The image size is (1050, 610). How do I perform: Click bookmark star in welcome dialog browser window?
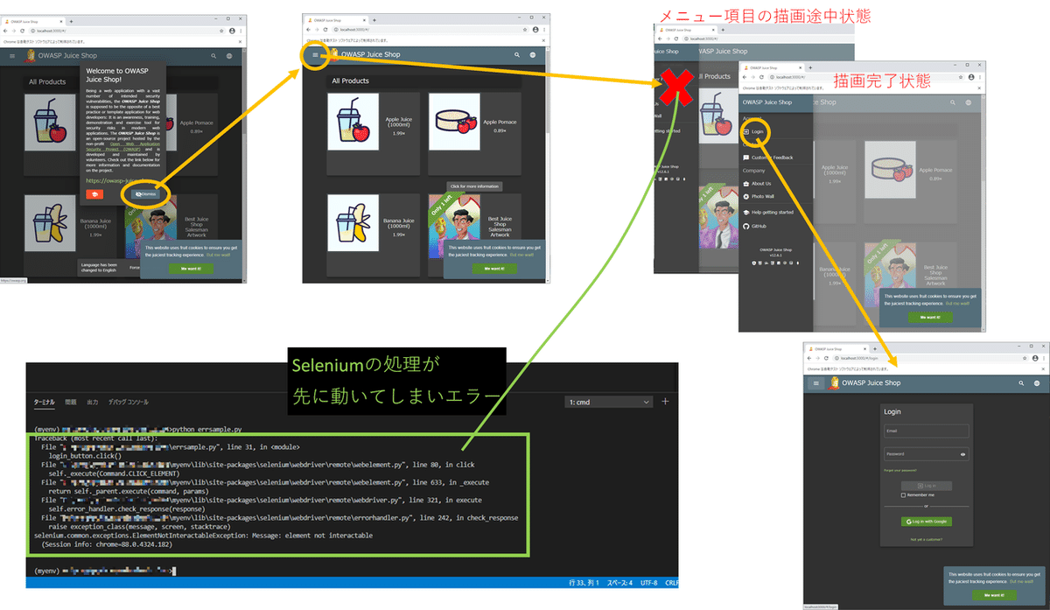coord(222,31)
